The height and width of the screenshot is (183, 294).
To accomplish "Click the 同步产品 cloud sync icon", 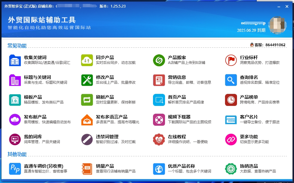I will point(87,60).
